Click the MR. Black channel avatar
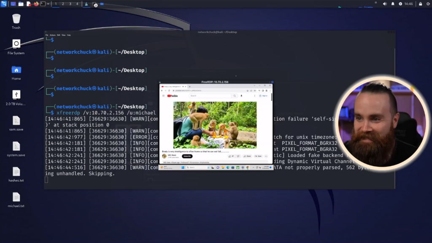Image resolution: width=432 pixels, height=243 pixels. (164, 156)
